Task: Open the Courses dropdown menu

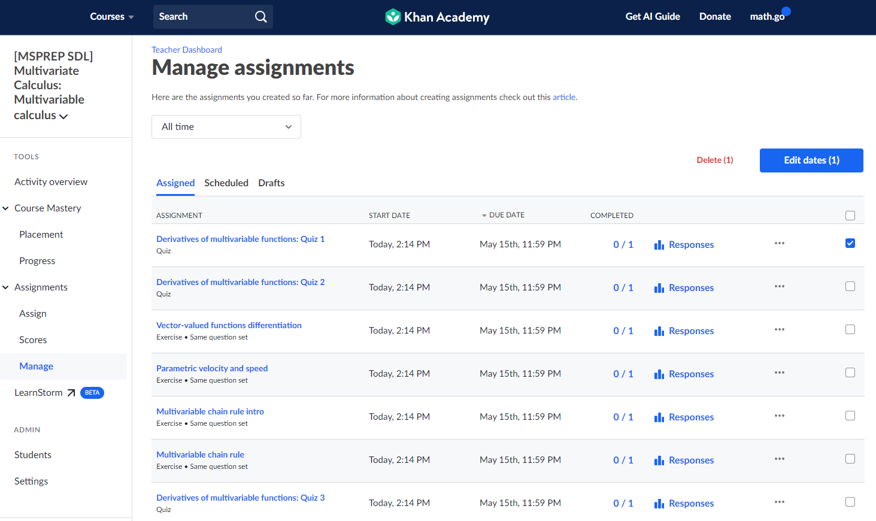Action: click(112, 17)
